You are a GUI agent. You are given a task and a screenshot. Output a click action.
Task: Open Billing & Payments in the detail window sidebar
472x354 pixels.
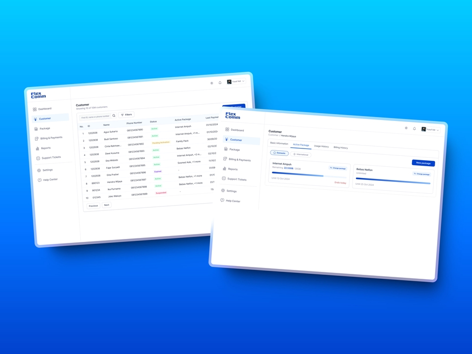237,159
